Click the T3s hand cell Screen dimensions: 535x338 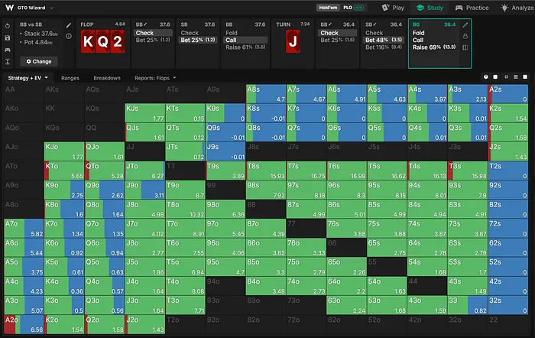468,171
